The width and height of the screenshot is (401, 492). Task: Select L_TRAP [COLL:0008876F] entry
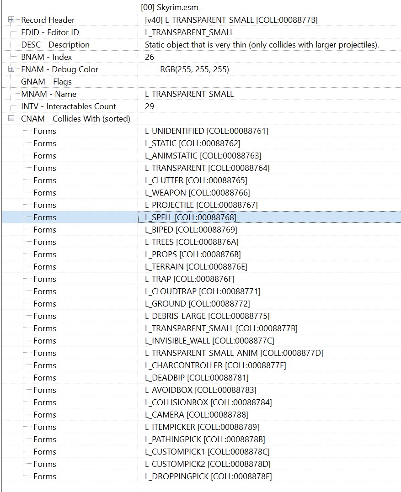coord(190,279)
